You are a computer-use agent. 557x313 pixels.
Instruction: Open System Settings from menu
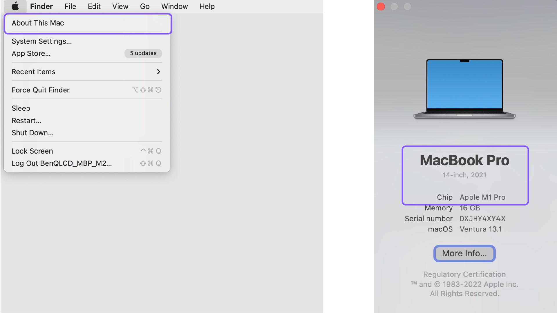[42, 41]
